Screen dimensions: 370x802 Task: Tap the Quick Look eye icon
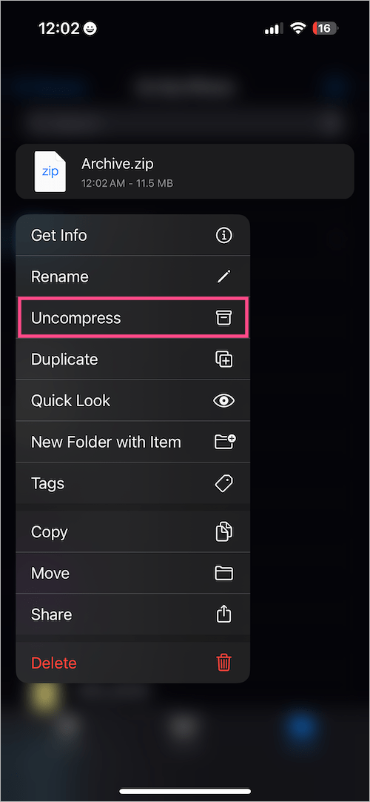point(223,400)
